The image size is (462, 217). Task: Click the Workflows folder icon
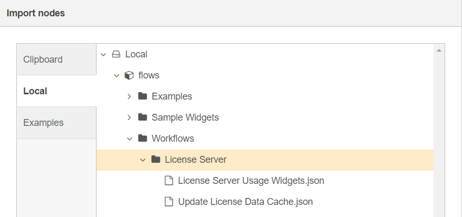point(142,138)
